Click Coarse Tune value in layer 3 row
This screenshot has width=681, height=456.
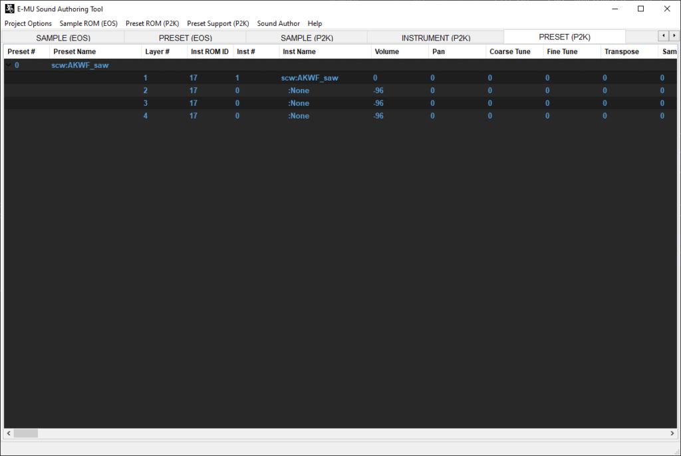coord(490,103)
